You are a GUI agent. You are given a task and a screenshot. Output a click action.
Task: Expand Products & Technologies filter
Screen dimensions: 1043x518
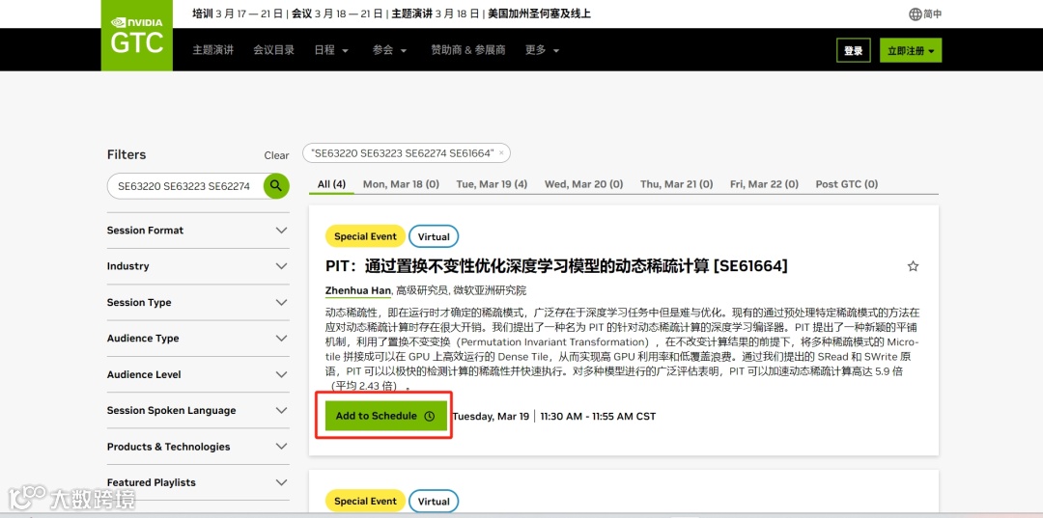[x=198, y=447]
